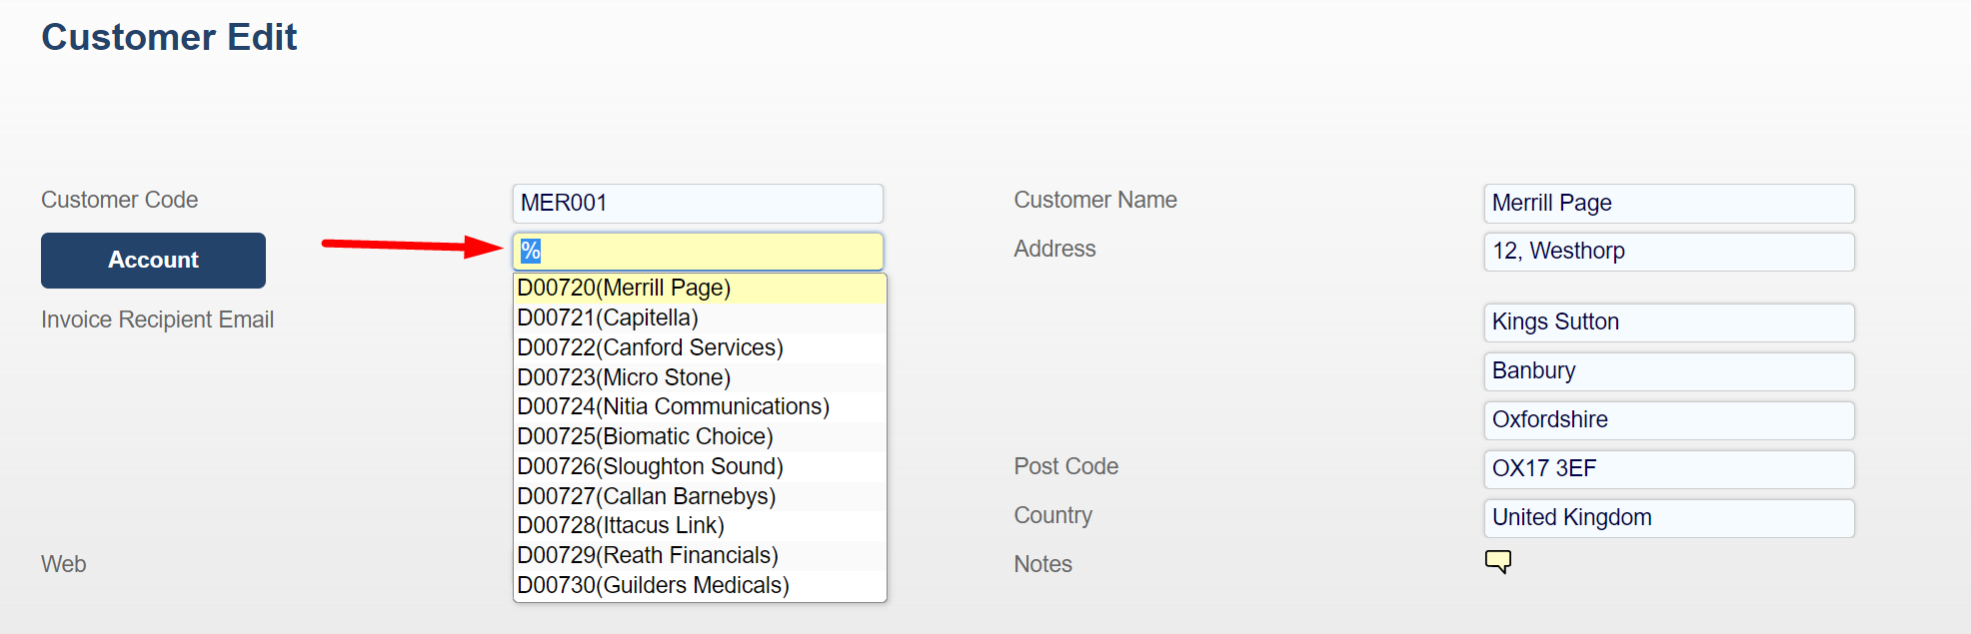Click the Customer Code field containing MER001
The image size is (1971, 634).
pos(698,204)
